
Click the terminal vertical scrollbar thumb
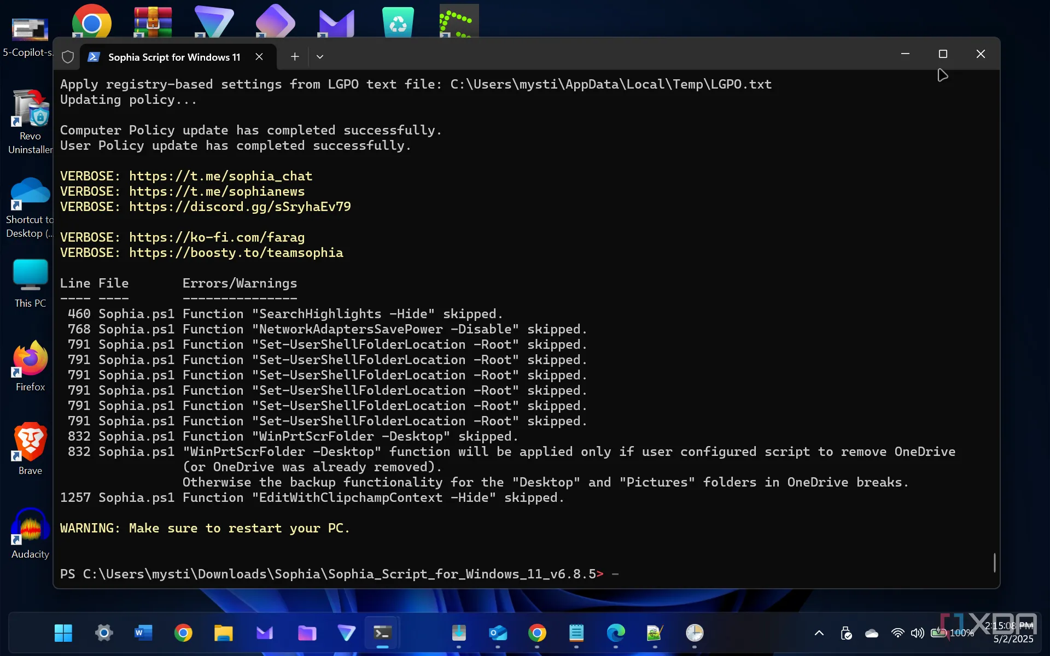(x=994, y=563)
